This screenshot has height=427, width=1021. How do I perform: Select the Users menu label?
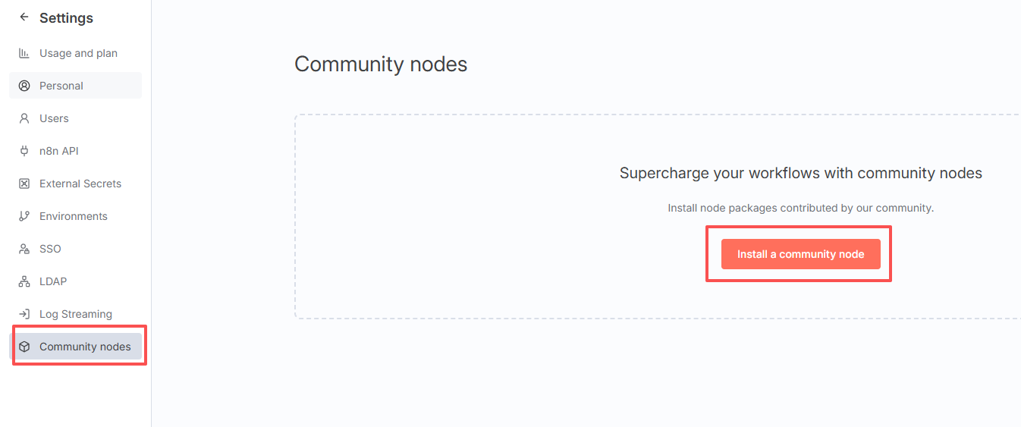click(54, 118)
